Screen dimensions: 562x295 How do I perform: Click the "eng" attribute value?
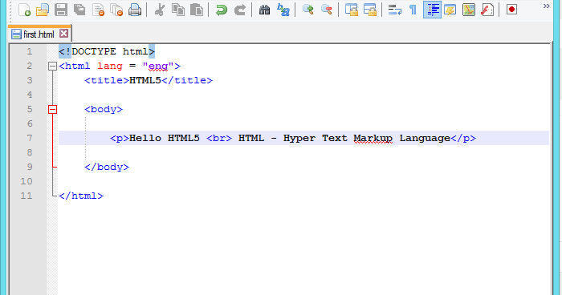pos(158,67)
